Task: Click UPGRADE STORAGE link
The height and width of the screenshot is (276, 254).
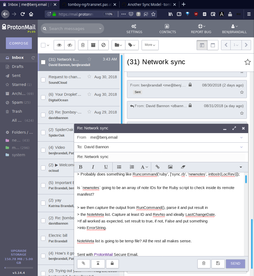Action: [19, 253]
